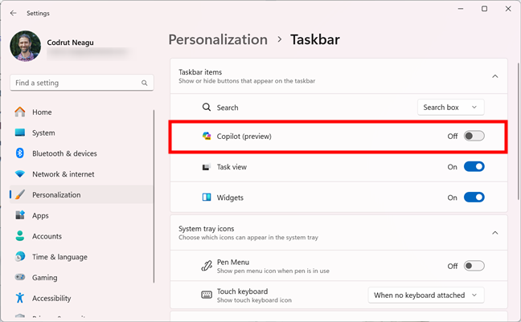Open the Touch keyboard dropdown

point(426,296)
